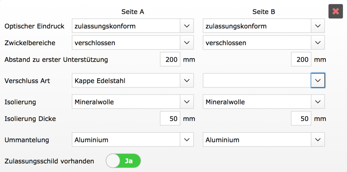Open empty Seite B Verschluss Art dropdown

(263, 81)
